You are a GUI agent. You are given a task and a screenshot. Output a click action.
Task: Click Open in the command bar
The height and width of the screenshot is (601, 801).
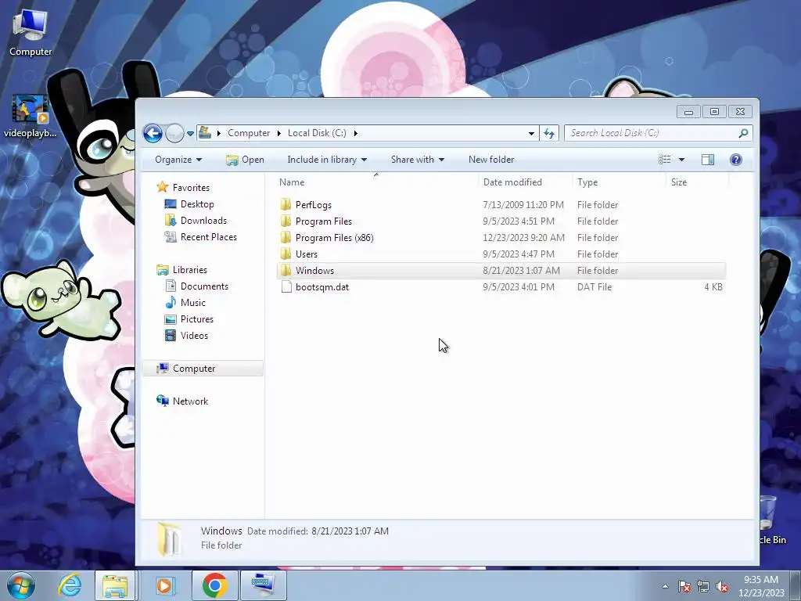click(245, 160)
